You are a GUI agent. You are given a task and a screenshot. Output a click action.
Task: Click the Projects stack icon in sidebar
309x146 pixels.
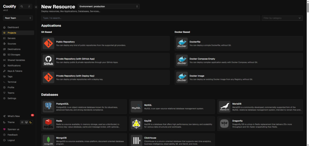4,33
